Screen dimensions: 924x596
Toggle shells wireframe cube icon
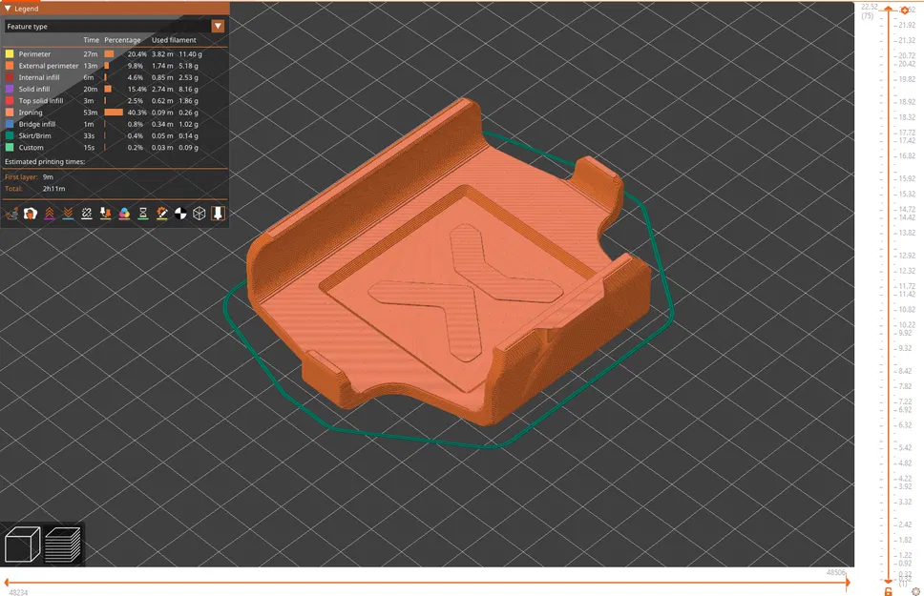coord(199,214)
